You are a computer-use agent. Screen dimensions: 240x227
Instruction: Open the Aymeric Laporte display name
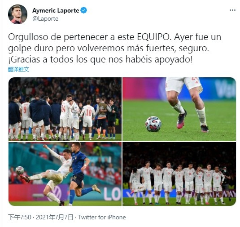pos(56,10)
